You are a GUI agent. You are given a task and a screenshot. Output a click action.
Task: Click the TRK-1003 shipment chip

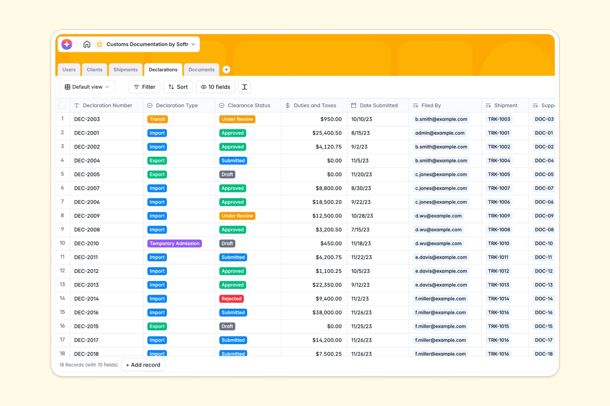pyautogui.click(x=499, y=119)
